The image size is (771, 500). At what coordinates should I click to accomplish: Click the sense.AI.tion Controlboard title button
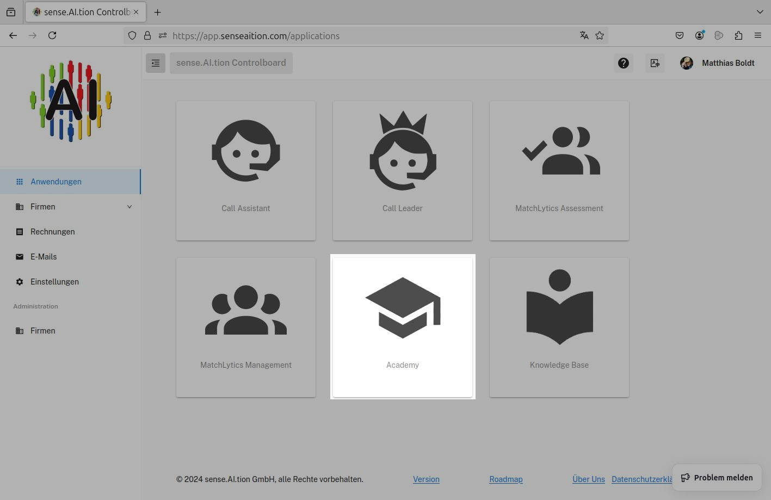[231, 63]
